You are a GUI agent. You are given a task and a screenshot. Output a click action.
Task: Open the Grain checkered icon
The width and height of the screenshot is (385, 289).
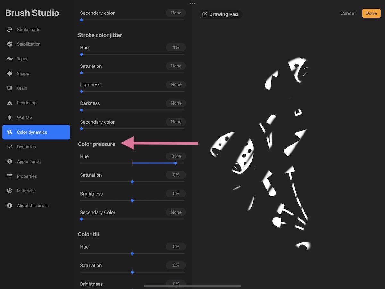tap(10, 88)
